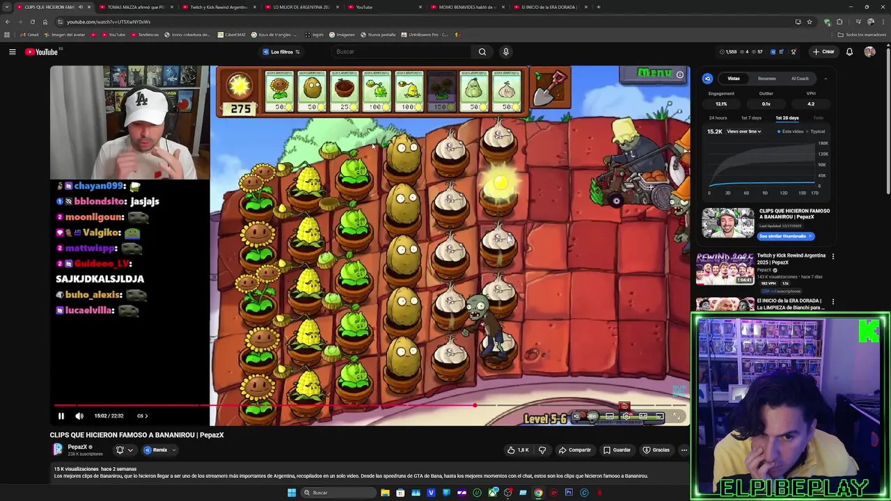Viewport: 891px width, 501px height.
Task: Open the Tendencias bookmark
Action: pos(144,35)
